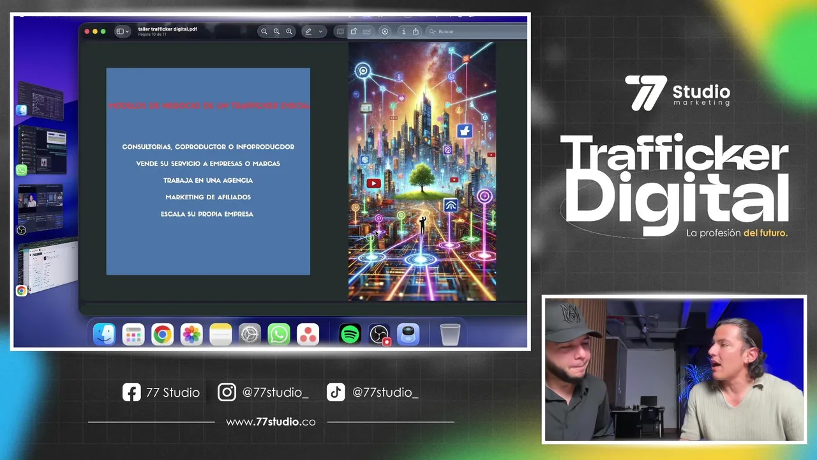Click 'TRABAJA EN UNA AGENCIA' text

tap(208, 180)
